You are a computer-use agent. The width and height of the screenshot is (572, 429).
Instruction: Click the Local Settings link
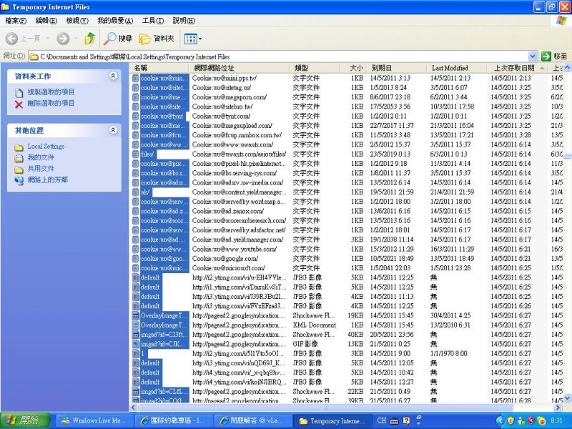point(46,147)
